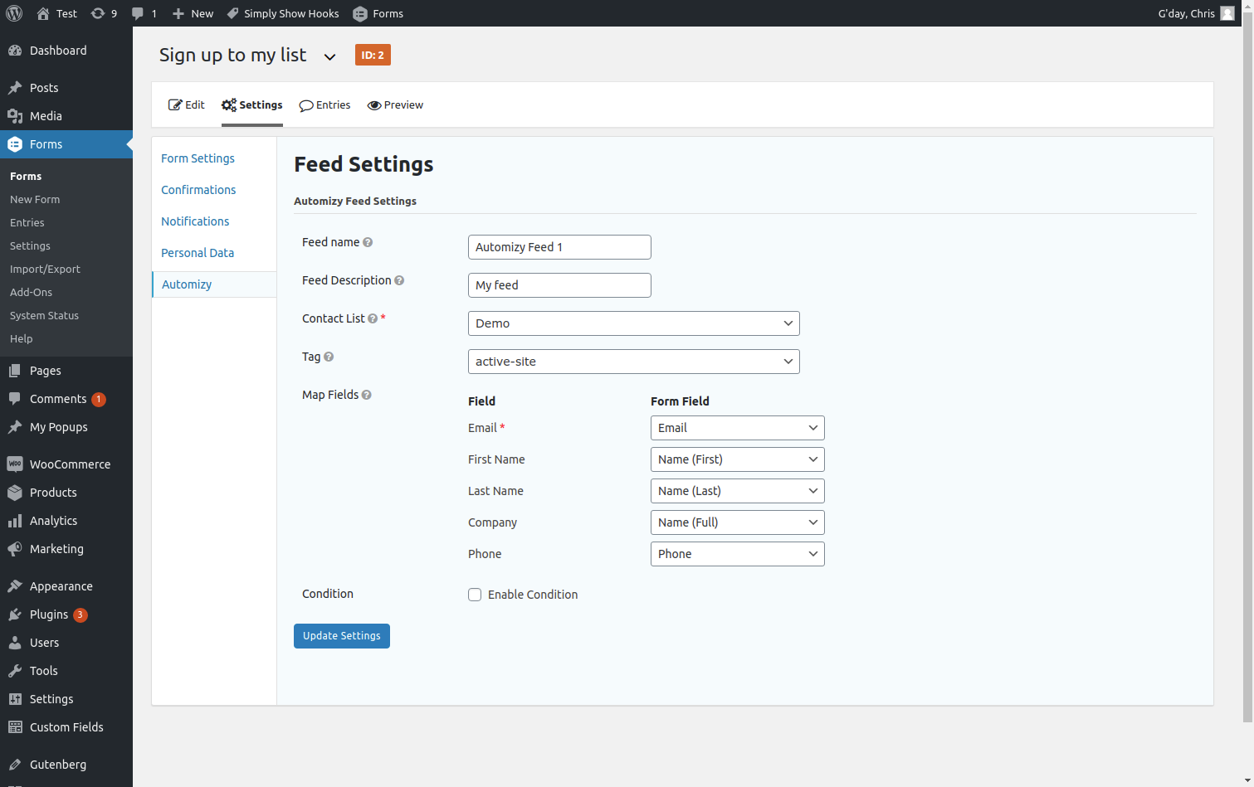
Task: Click the updates icon showing 9
Action: click(x=98, y=13)
